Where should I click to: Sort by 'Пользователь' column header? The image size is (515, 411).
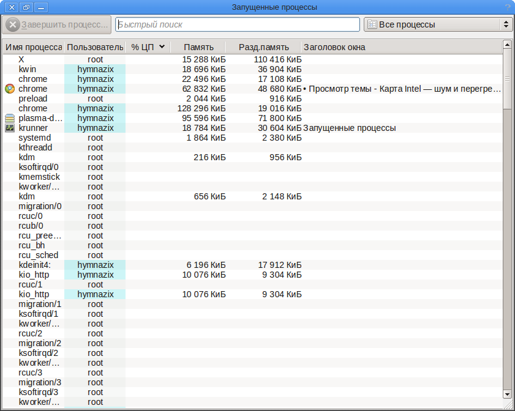coord(95,47)
